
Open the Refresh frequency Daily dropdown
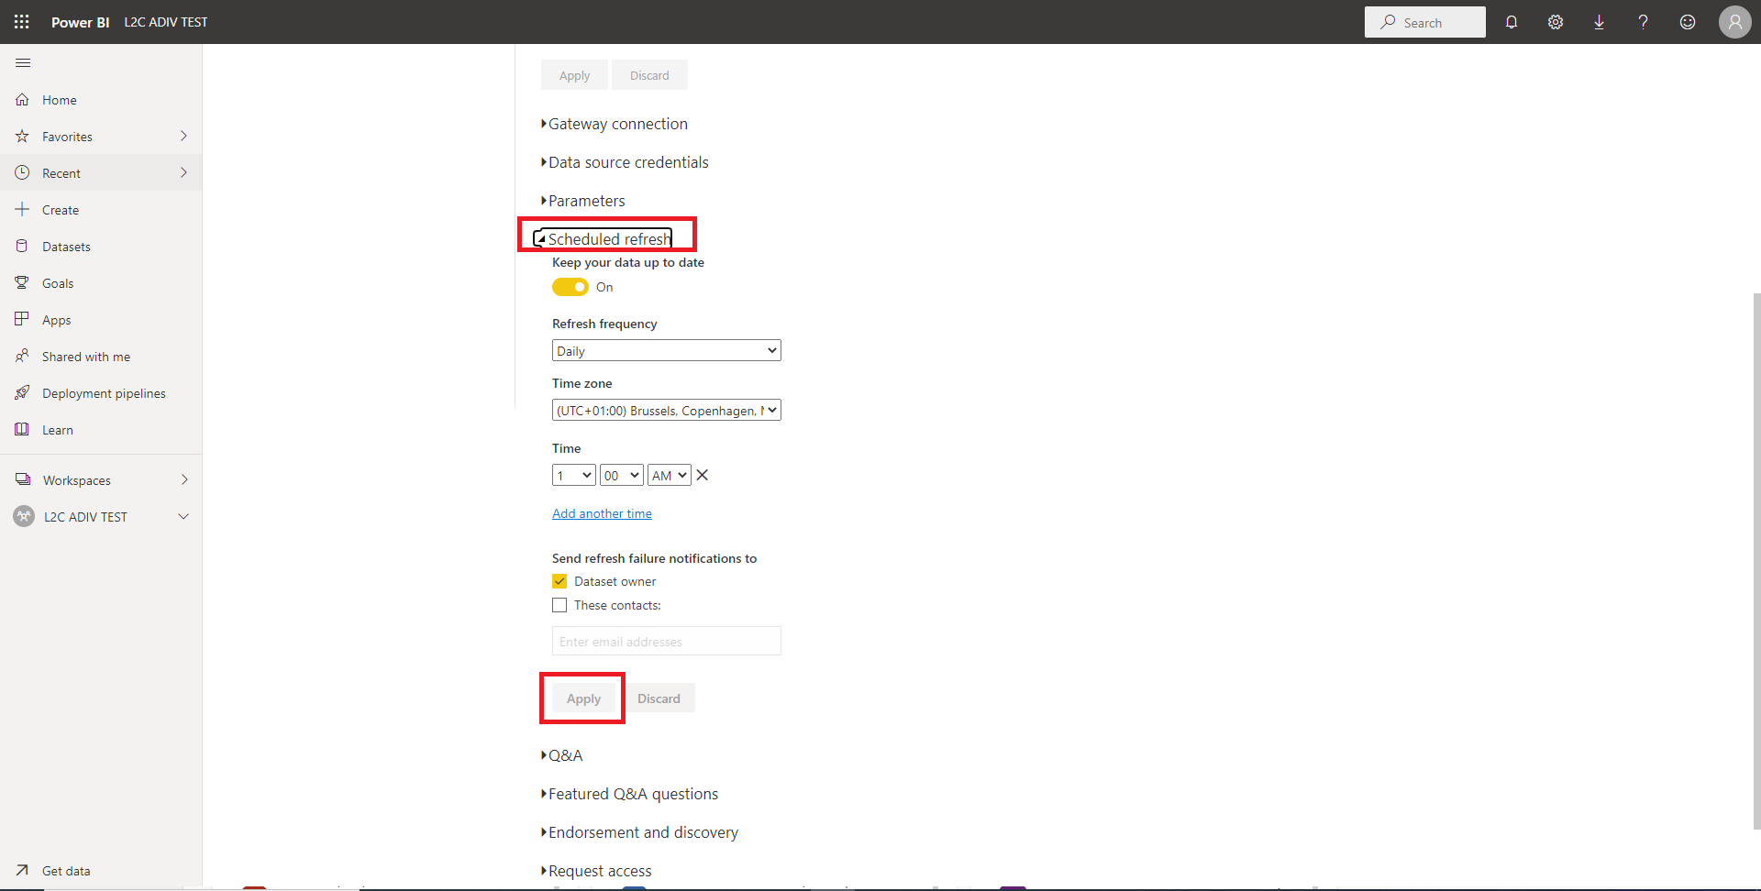pyautogui.click(x=667, y=350)
